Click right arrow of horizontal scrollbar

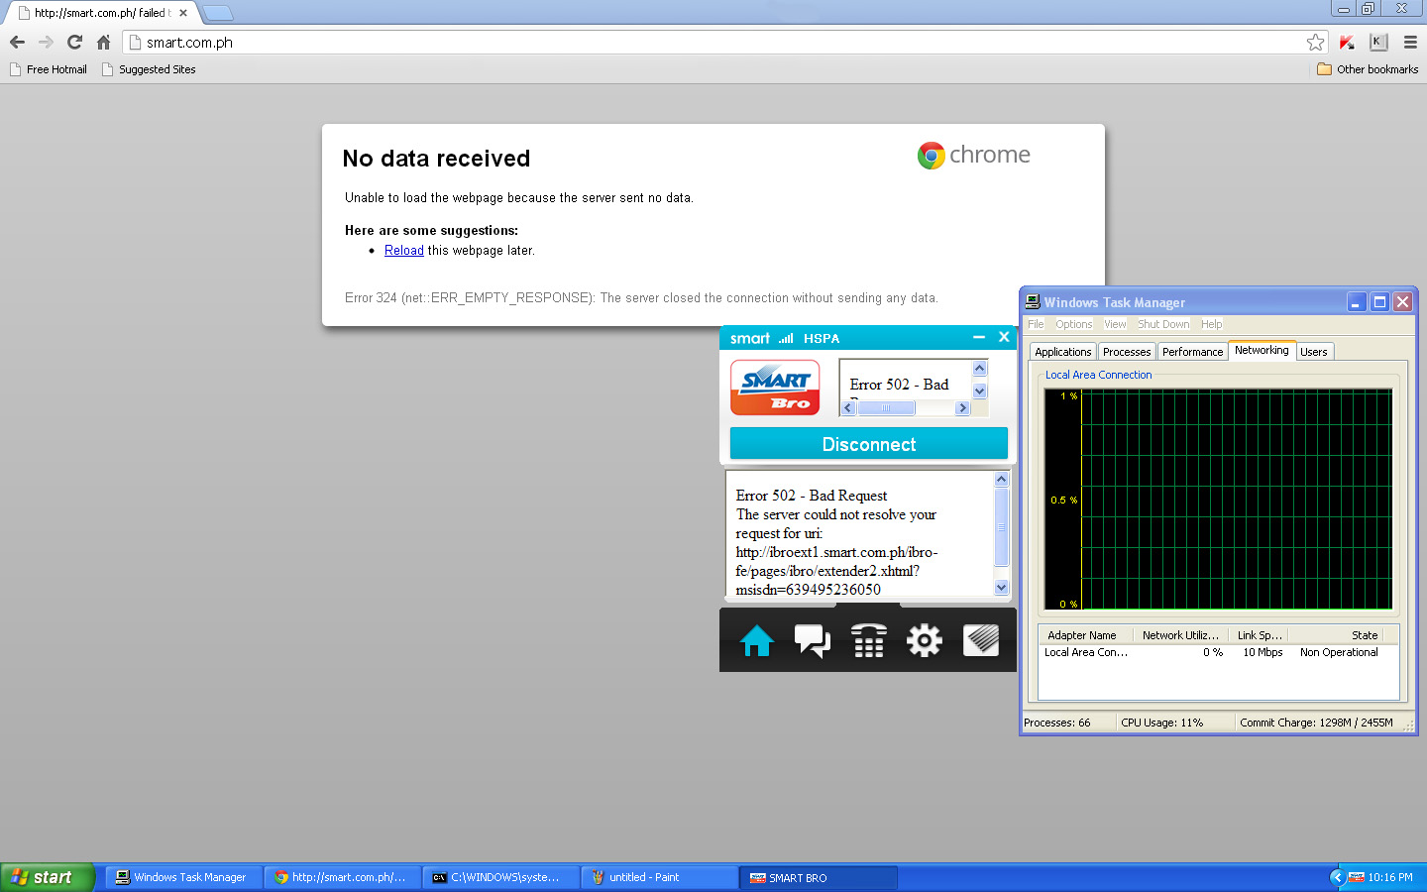(962, 408)
